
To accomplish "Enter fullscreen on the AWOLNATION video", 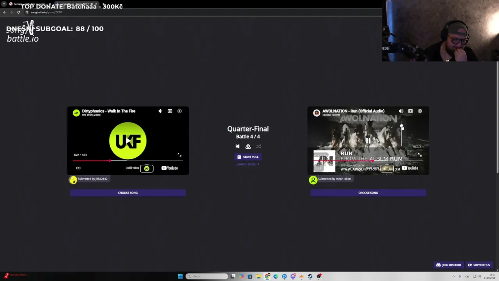I will tap(420, 155).
